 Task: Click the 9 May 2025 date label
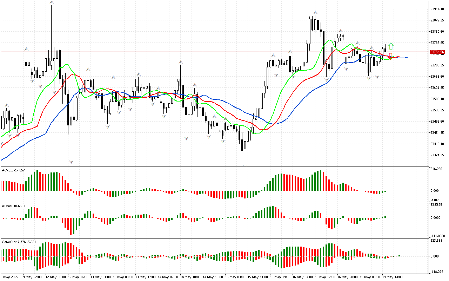click(x=11, y=277)
